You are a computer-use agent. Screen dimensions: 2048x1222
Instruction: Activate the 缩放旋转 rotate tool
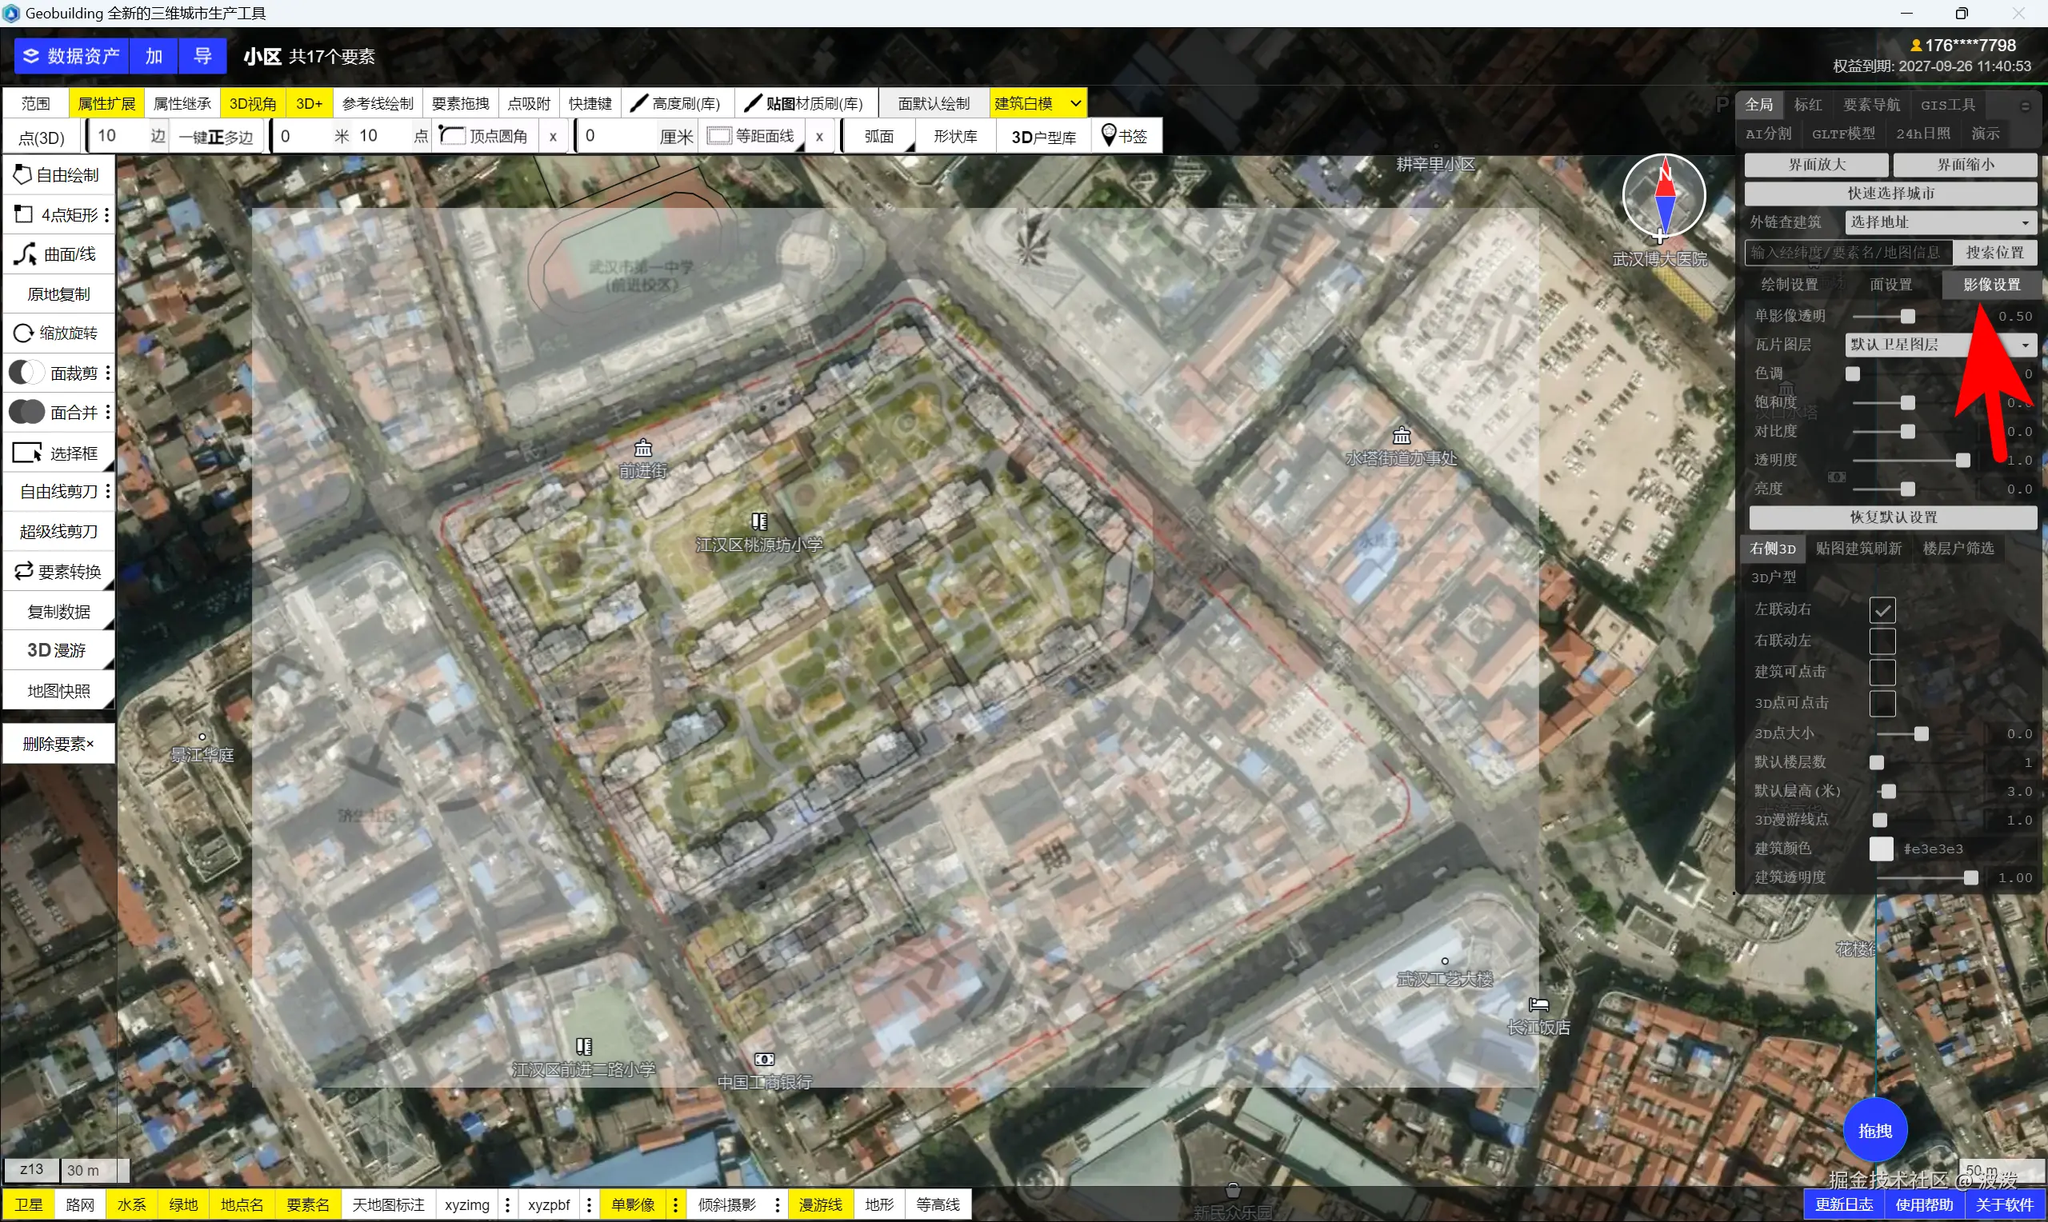pyautogui.click(x=58, y=333)
